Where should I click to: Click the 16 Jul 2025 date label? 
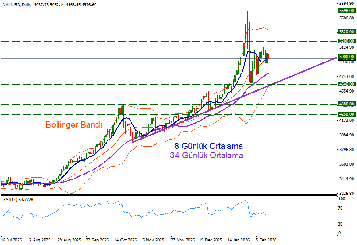tap(12, 240)
